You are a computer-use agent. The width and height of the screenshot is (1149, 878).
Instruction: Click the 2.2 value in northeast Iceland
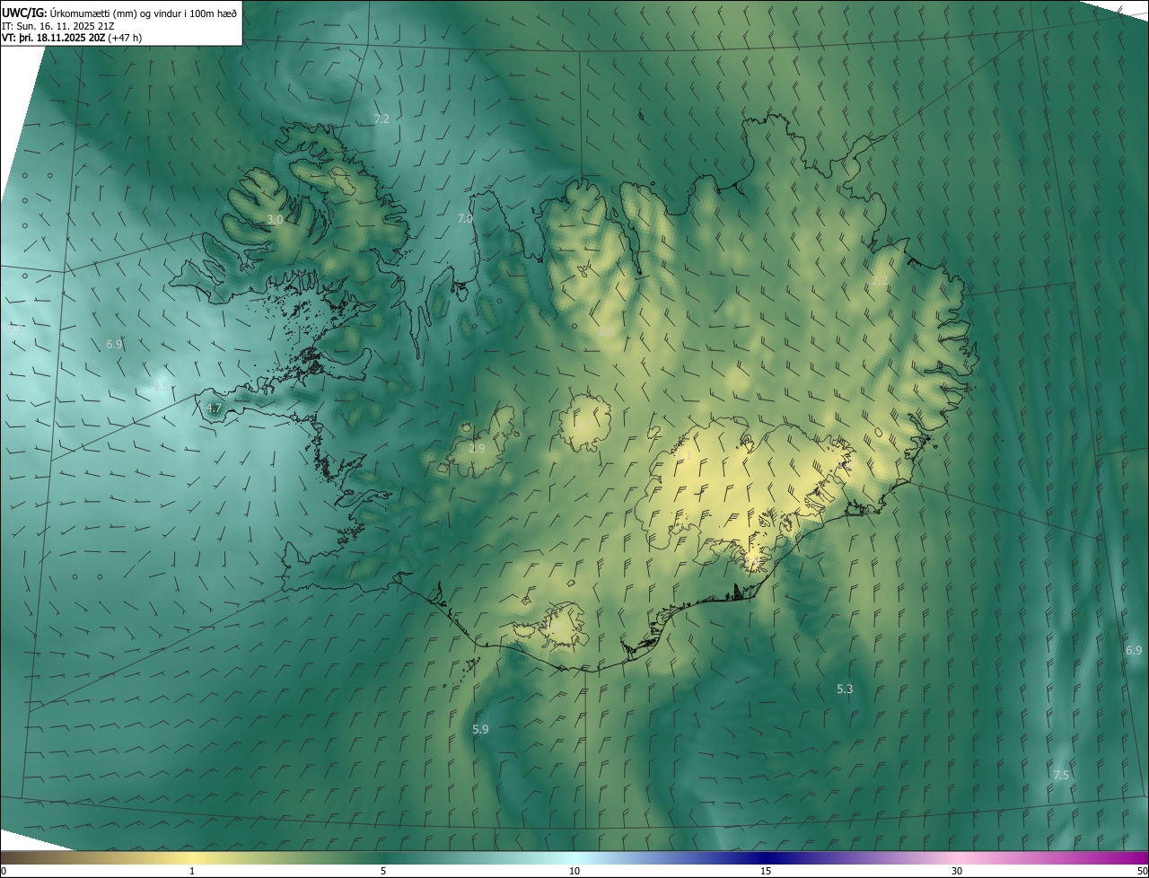click(x=880, y=280)
